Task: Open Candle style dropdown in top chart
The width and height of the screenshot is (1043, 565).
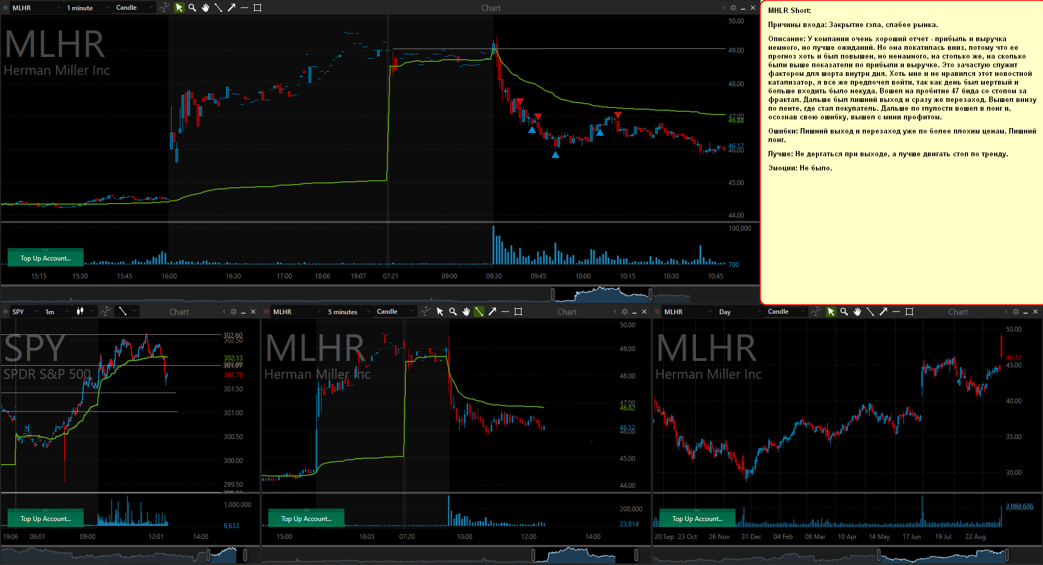Action: pyautogui.click(x=134, y=8)
